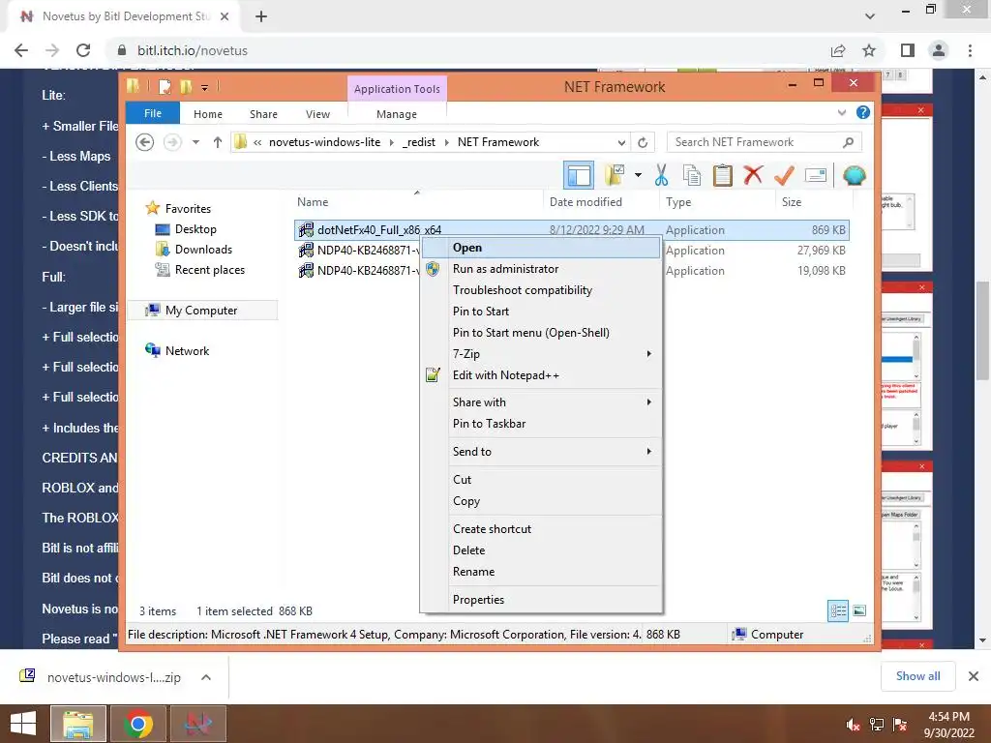Choose Troubleshoot compatibility
Viewport: 991px width, 743px height.
tap(541, 290)
